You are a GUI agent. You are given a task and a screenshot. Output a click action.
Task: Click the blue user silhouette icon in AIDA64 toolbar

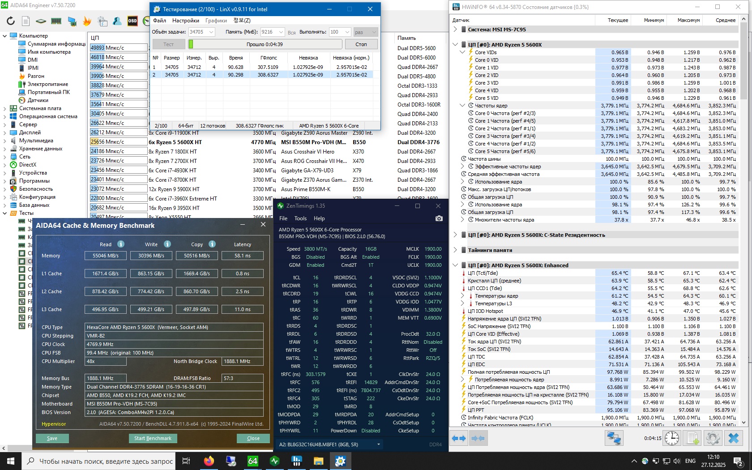(x=117, y=21)
